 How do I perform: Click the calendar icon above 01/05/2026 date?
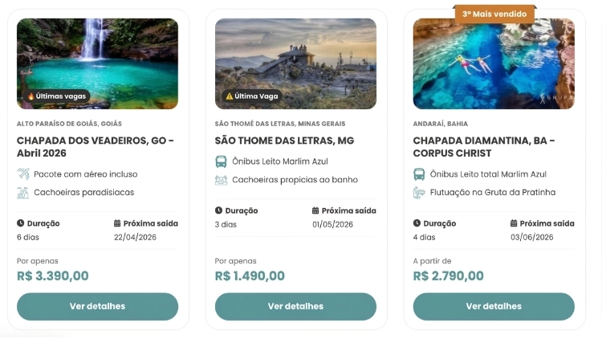(315, 210)
